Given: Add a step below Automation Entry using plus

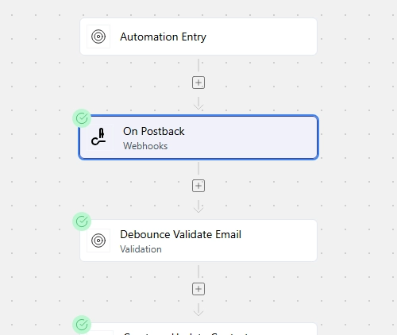Looking at the screenshot, I should pos(198,83).
